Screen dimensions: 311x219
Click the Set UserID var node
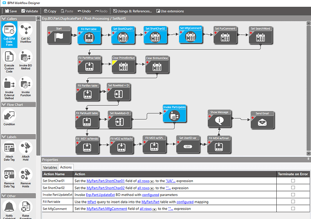188,144
